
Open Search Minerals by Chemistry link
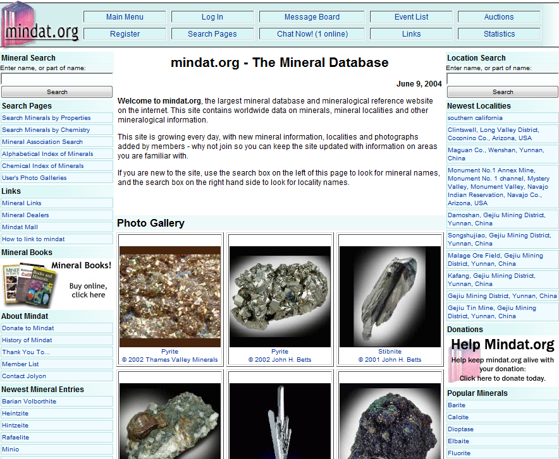point(46,130)
